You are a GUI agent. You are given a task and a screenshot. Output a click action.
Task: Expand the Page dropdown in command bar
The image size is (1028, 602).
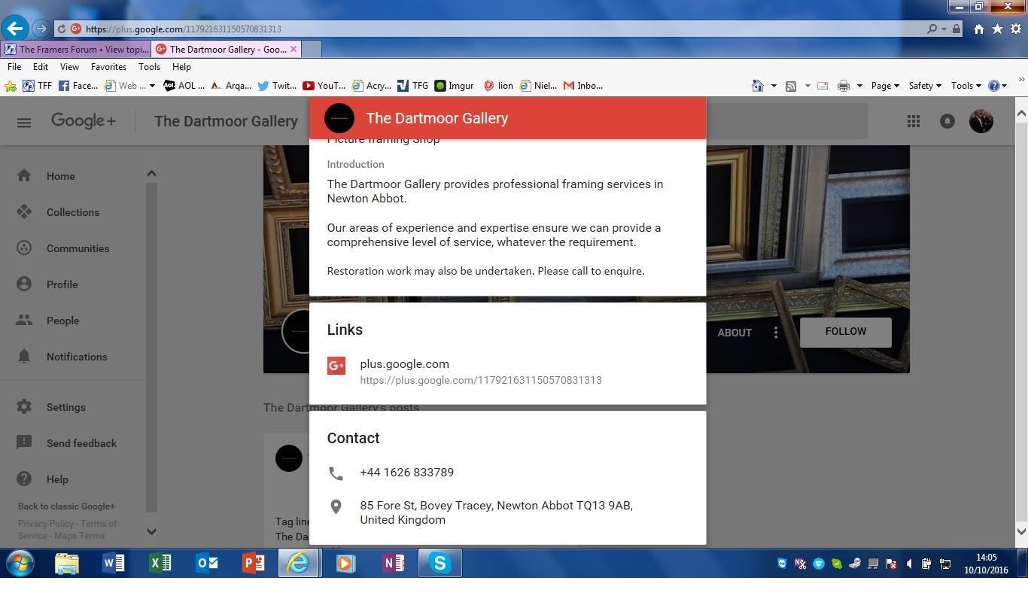pos(885,86)
